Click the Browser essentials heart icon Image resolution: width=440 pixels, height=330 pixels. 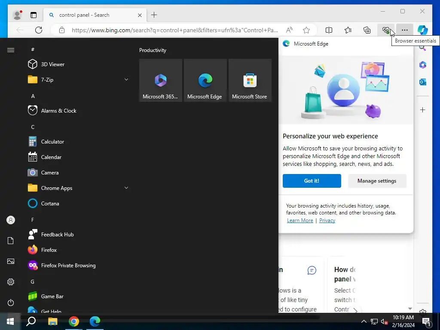click(386, 30)
